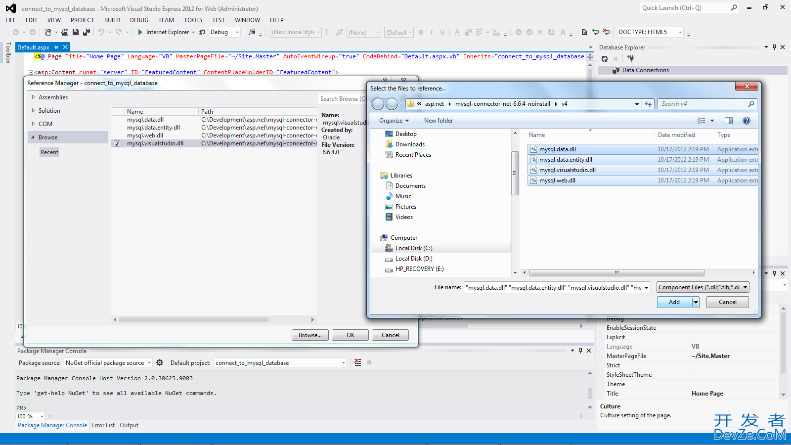Open the WINDOW menu
The width and height of the screenshot is (791, 445).
click(x=247, y=20)
